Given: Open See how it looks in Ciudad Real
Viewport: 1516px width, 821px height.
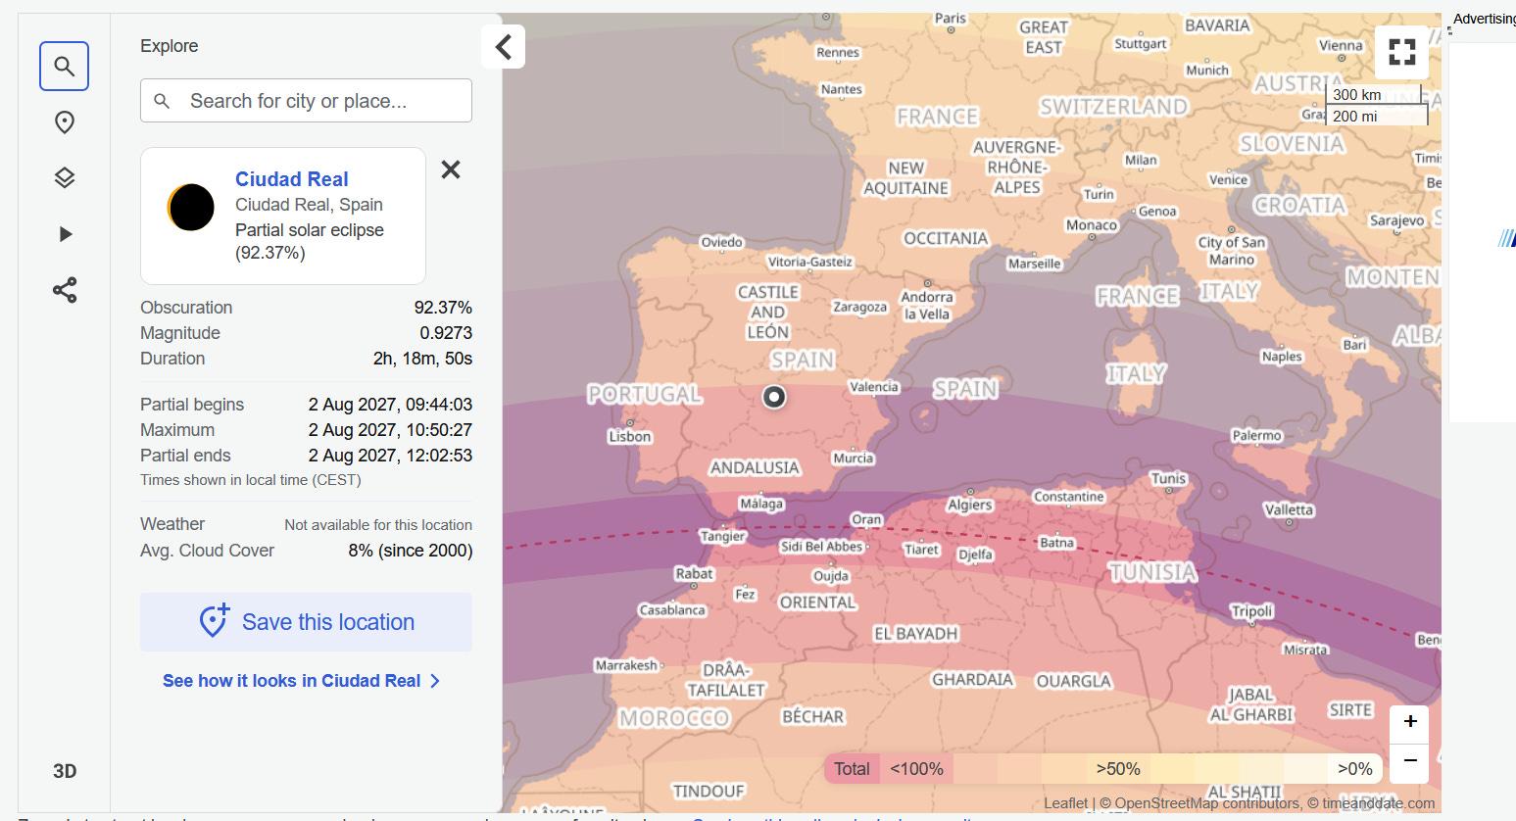Looking at the screenshot, I should tap(301, 681).
